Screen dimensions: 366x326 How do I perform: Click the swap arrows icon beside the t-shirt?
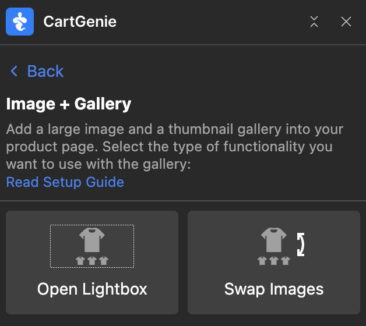click(x=301, y=245)
